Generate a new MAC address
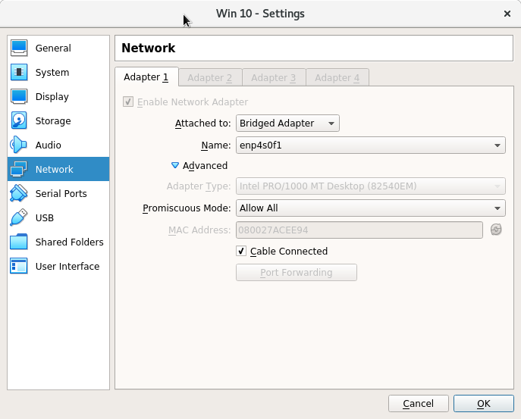 tap(496, 230)
